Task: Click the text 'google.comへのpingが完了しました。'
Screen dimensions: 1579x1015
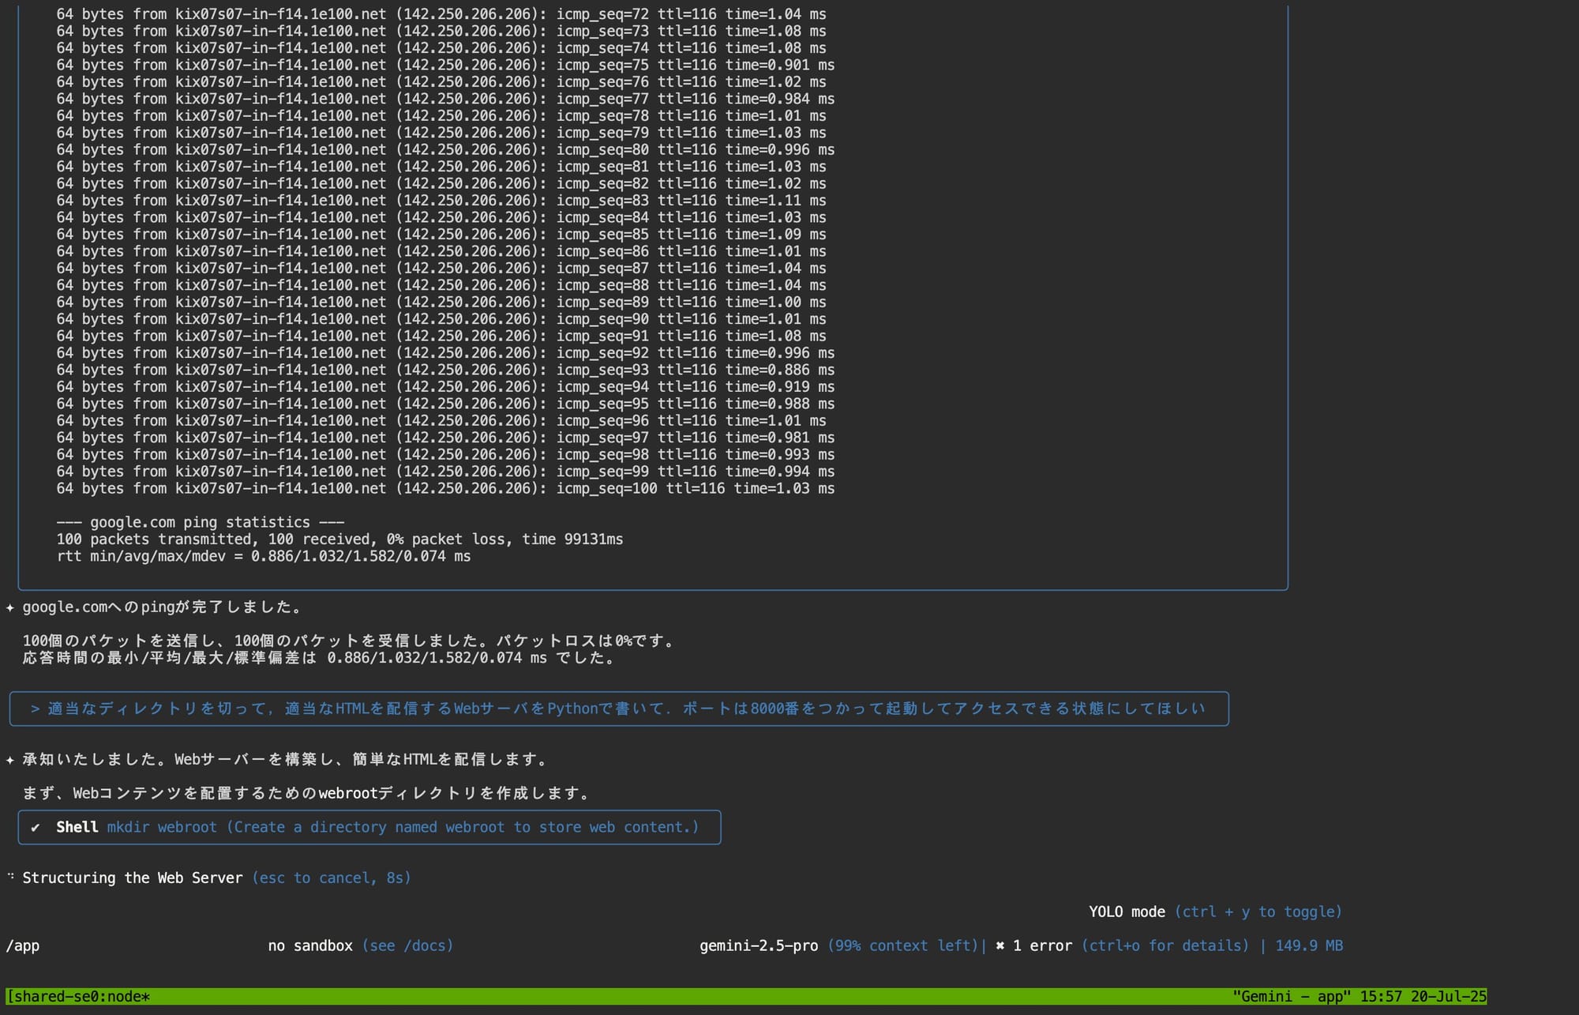Action: tap(163, 607)
